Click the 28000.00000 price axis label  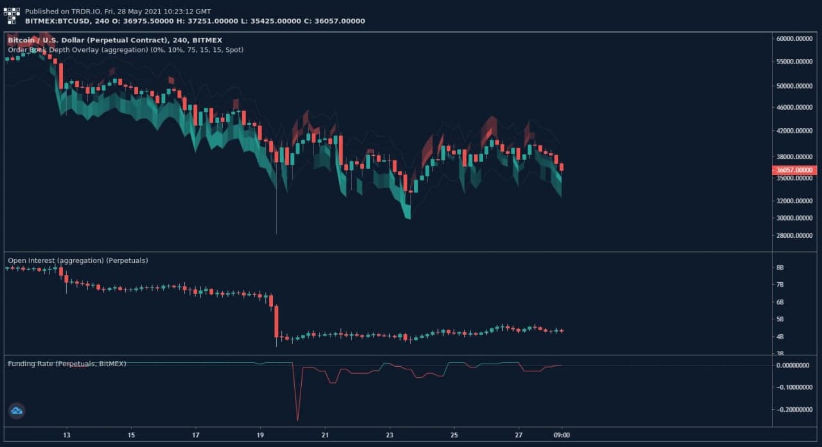[x=794, y=235]
